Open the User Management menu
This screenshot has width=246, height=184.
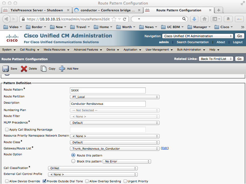[x=159, y=50]
